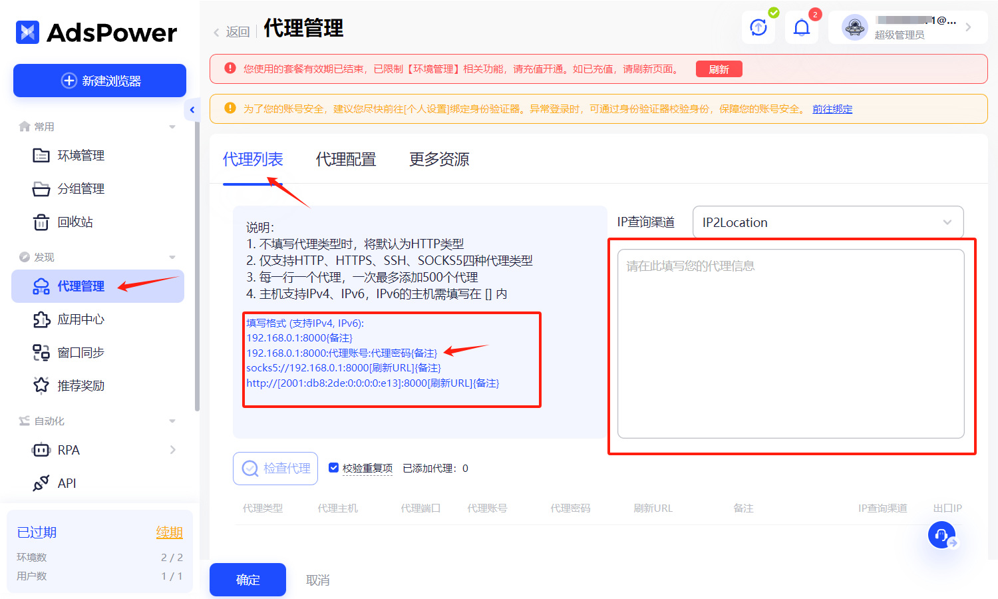
Task: Click the red 刷新 button
Action: tap(719, 69)
